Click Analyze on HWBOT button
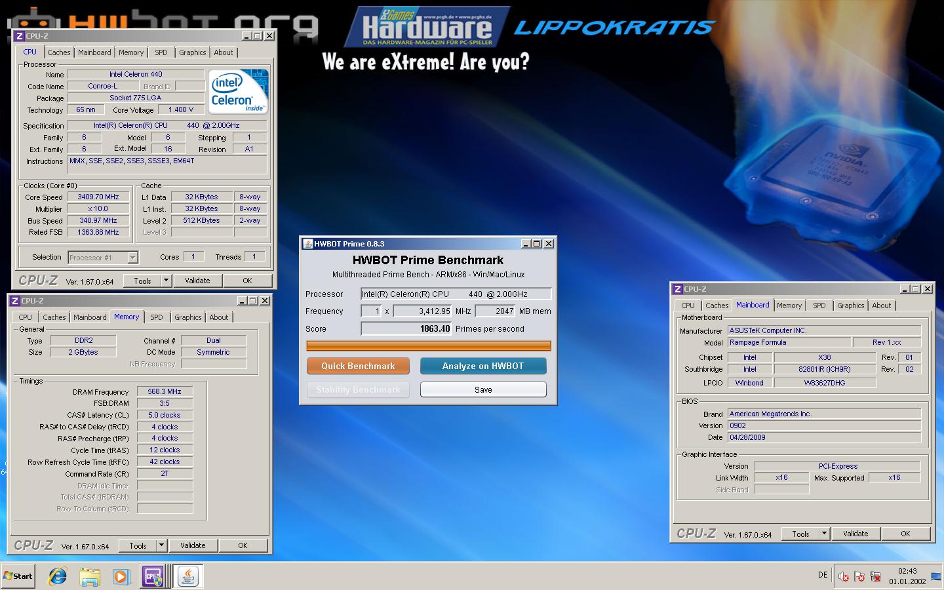 point(483,366)
